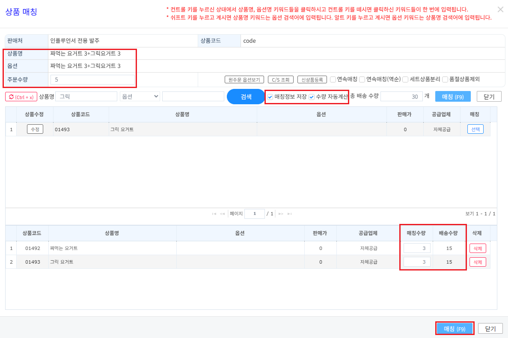The width and height of the screenshot is (508, 338).
Task: Click 선택 for 그릭 요거트 row
Action: 475,129
